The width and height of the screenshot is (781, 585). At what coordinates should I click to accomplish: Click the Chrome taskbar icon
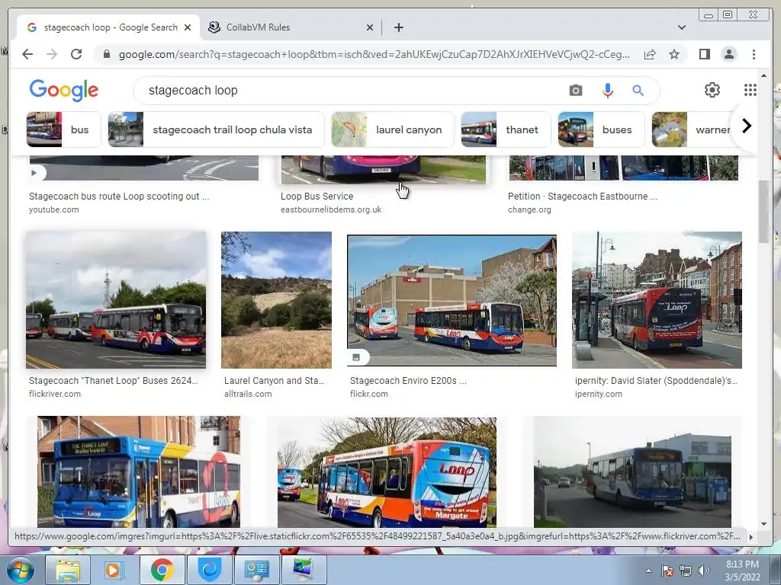[x=162, y=570]
